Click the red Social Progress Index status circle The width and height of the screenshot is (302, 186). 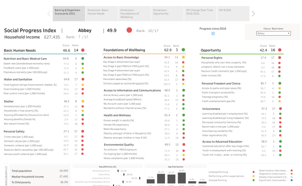pyautogui.click(x=129, y=30)
